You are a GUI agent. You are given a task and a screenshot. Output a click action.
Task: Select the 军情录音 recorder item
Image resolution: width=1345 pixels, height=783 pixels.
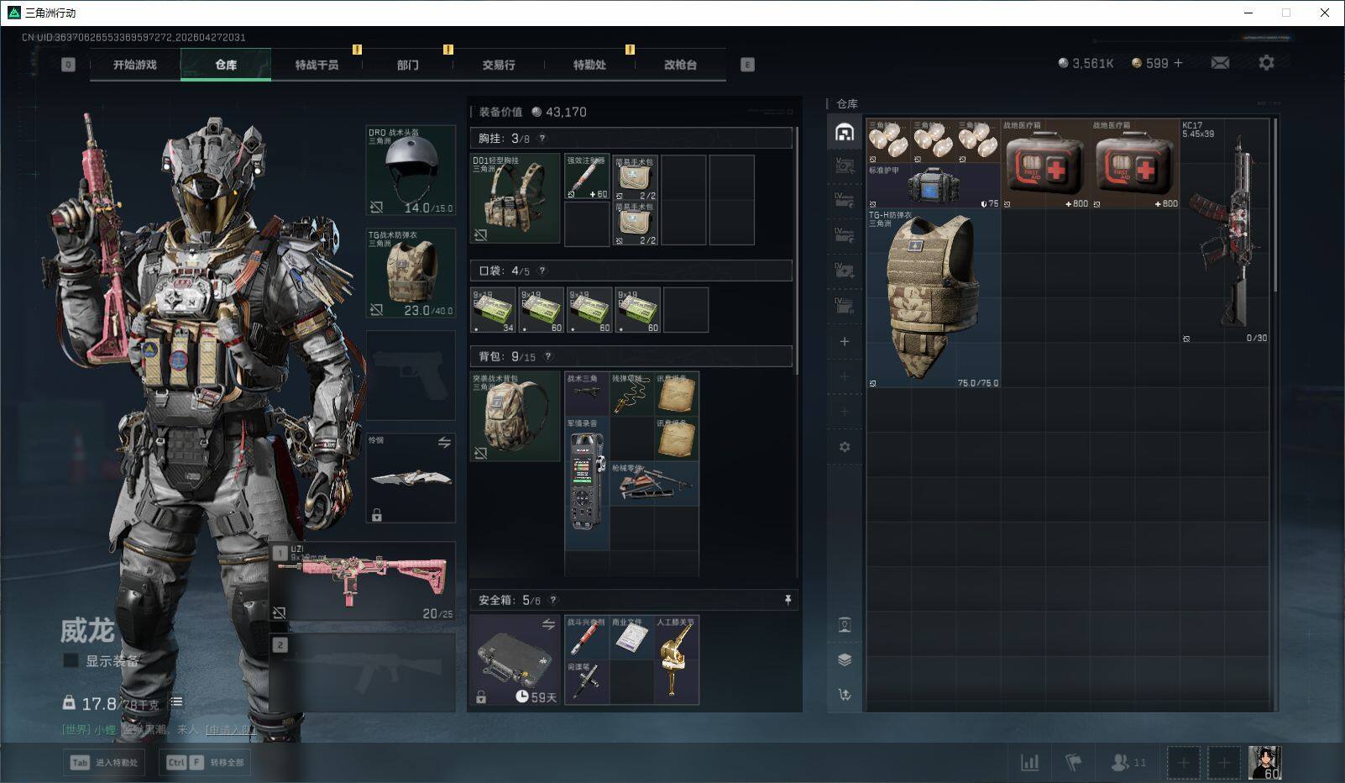coord(587,485)
